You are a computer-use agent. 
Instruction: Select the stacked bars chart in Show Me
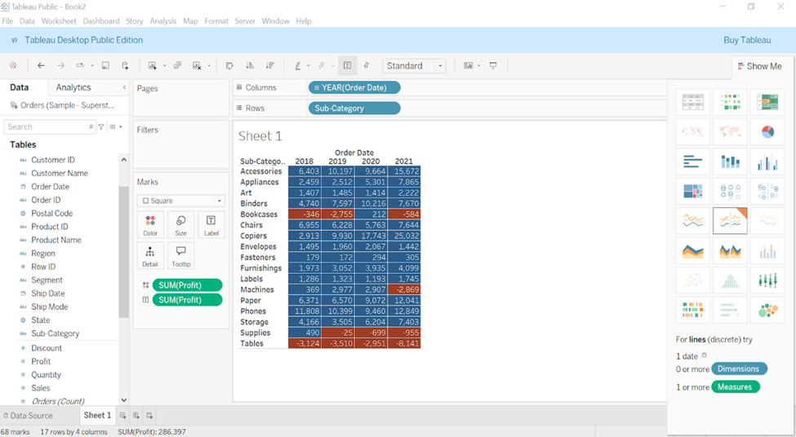click(730, 162)
